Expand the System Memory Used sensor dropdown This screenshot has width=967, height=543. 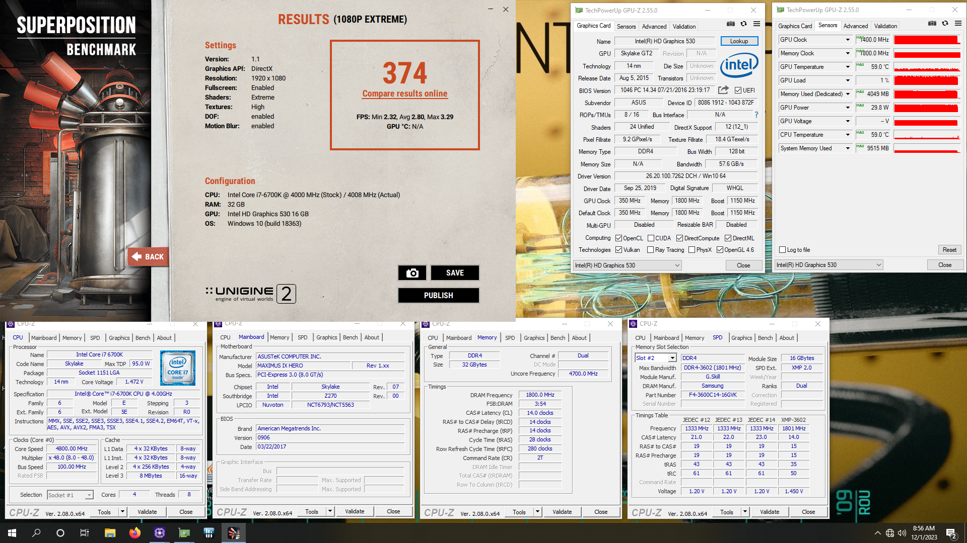[x=848, y=148]
